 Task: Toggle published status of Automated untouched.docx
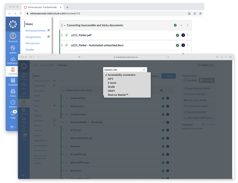(177, 45)
